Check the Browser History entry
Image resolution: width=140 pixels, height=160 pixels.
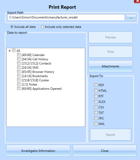pos(19,71)
